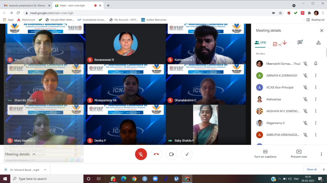Click the Rinseyantony VA video tile
Screen dimensions: 327x183
click(125, 84)
